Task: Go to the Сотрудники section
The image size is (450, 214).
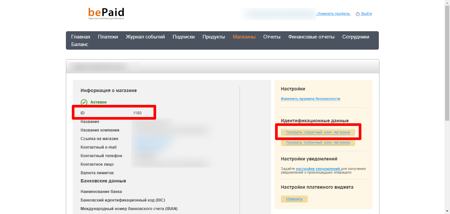Action: point(356,36)
